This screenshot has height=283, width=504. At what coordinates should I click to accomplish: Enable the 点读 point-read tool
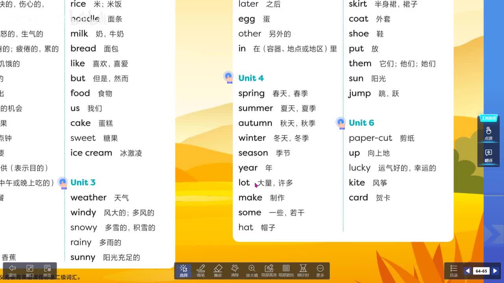(x=489, y=134)
